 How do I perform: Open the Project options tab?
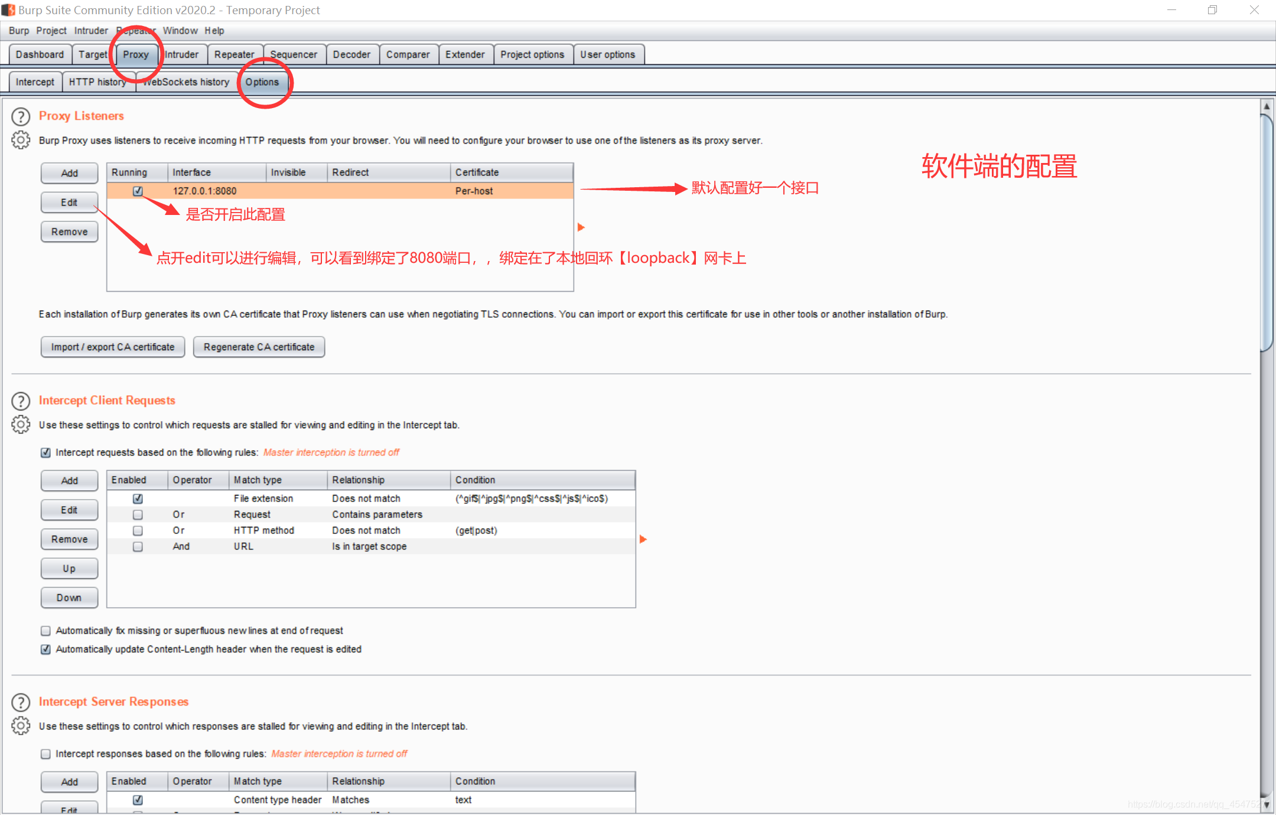[532, 54]
